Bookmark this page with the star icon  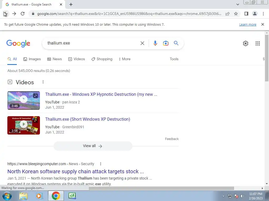(x=236, y=14)
